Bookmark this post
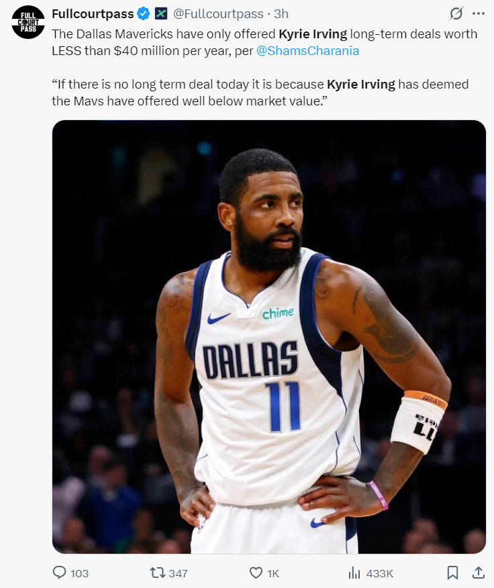Screen dimensions: 494x588 pyautogui.click(x=452, y=573)
